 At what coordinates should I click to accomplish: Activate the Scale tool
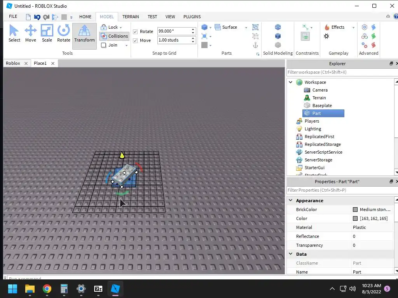(x=47, y=33)
